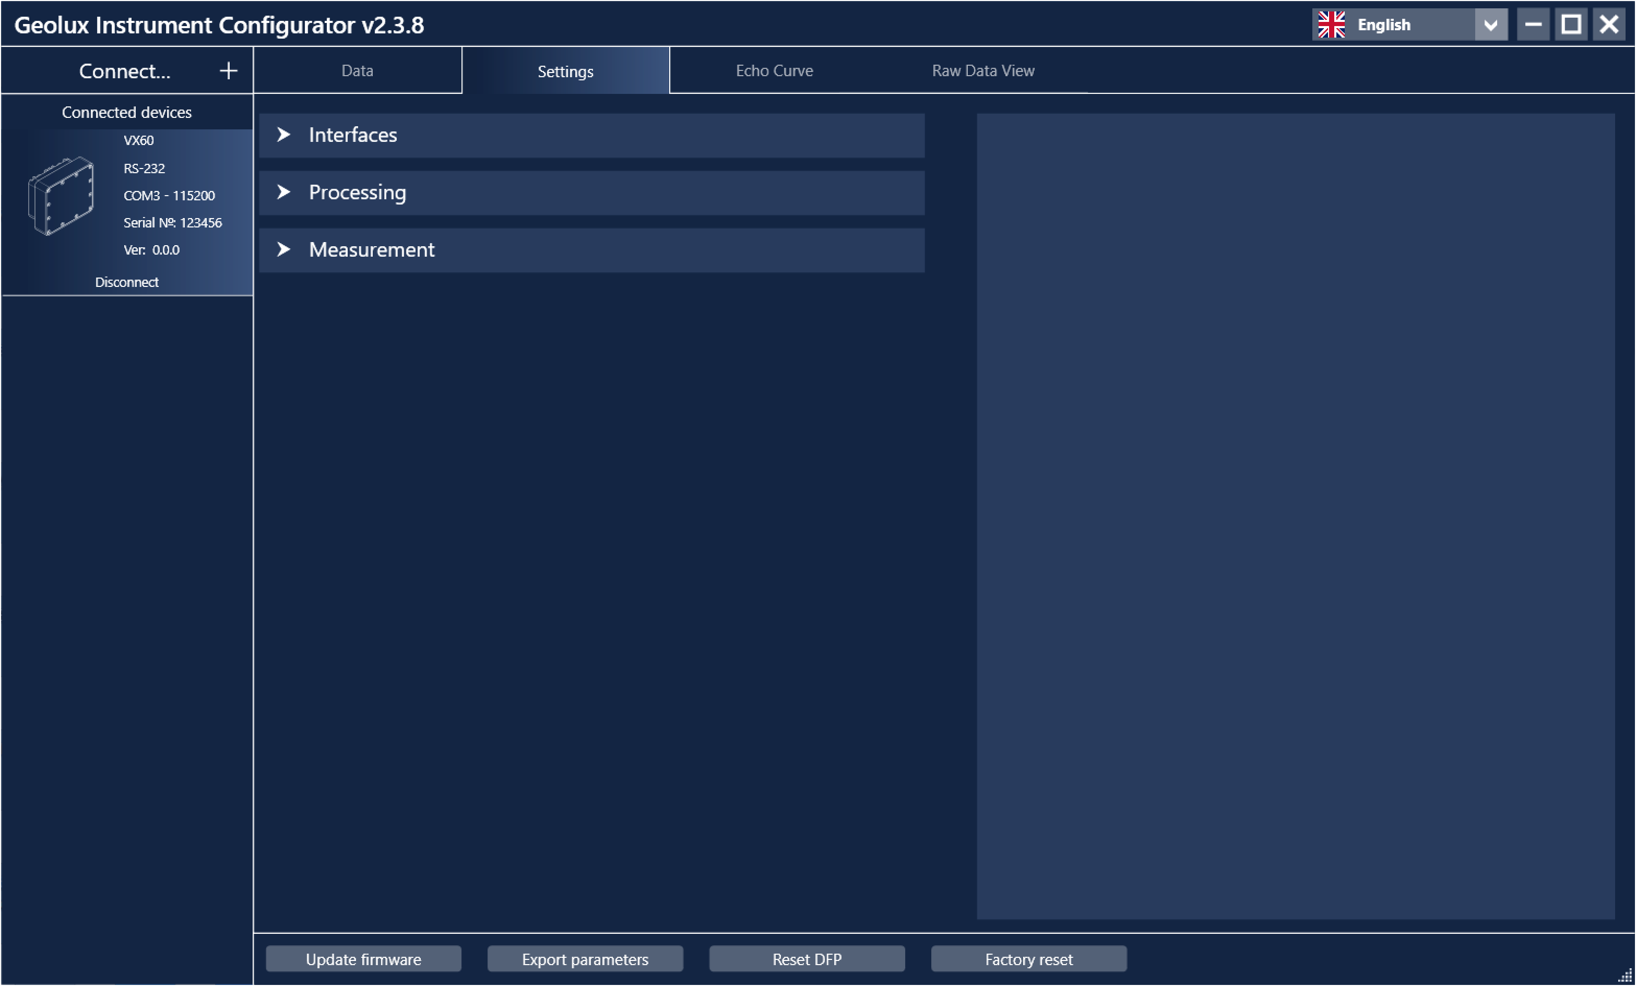1636x986 pixels.
Task: Click the Export parameters button
Action: click(584, 959)
